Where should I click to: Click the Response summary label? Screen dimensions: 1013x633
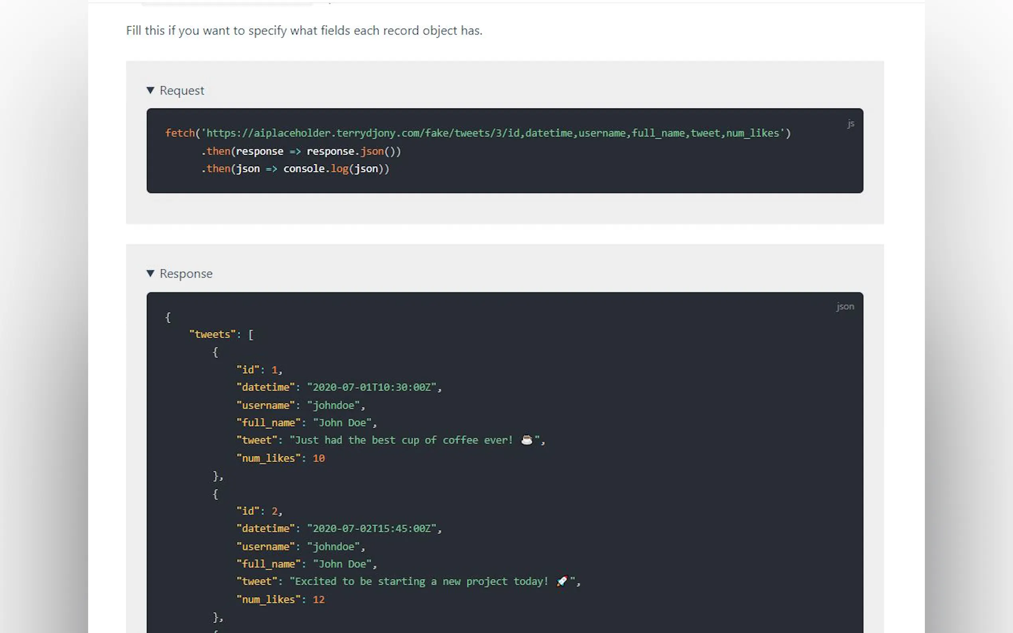186,273
